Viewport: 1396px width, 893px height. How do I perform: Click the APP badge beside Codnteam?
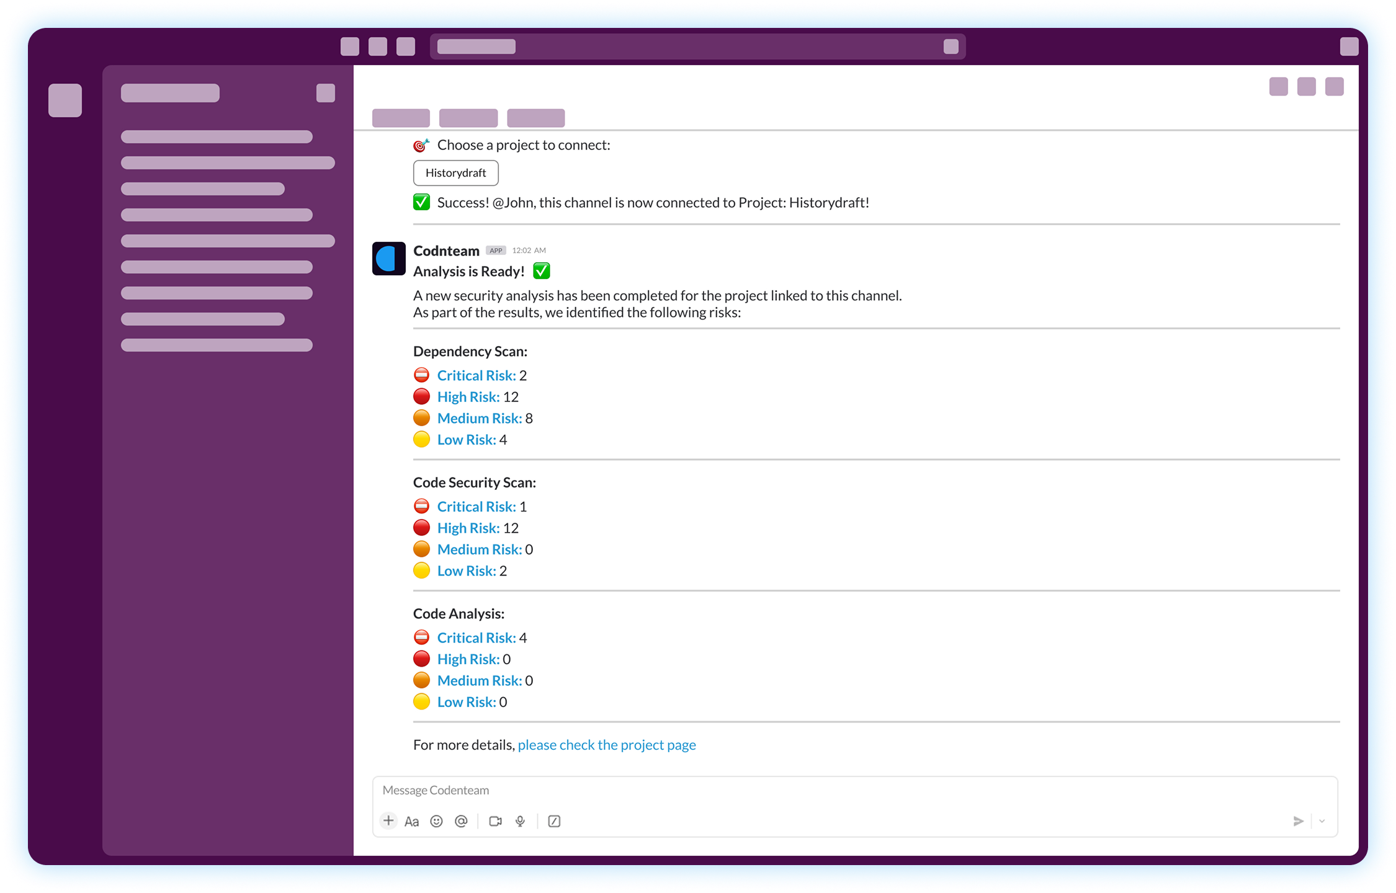click(x=496, y=251)
